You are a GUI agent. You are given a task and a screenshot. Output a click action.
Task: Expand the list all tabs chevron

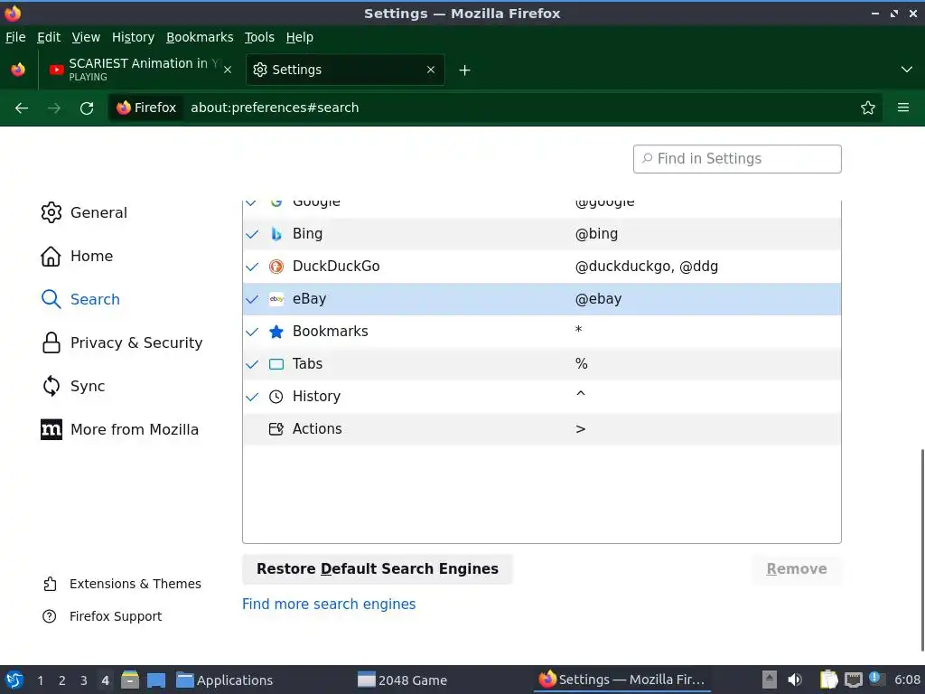click(907, 70)
